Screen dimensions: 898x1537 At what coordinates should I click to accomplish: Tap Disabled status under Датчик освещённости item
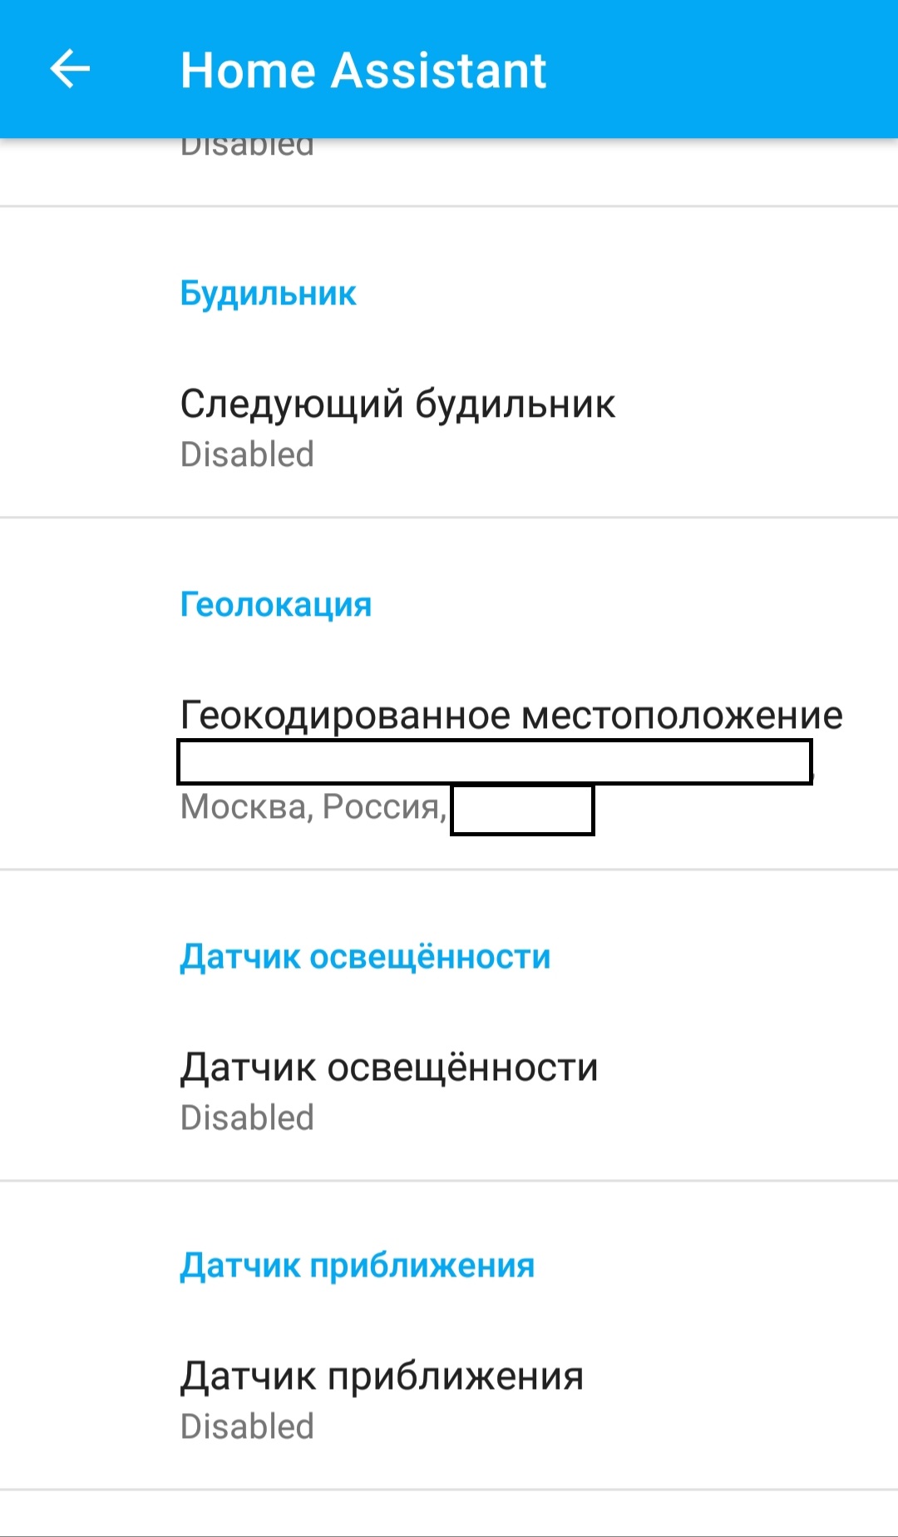247,1118
